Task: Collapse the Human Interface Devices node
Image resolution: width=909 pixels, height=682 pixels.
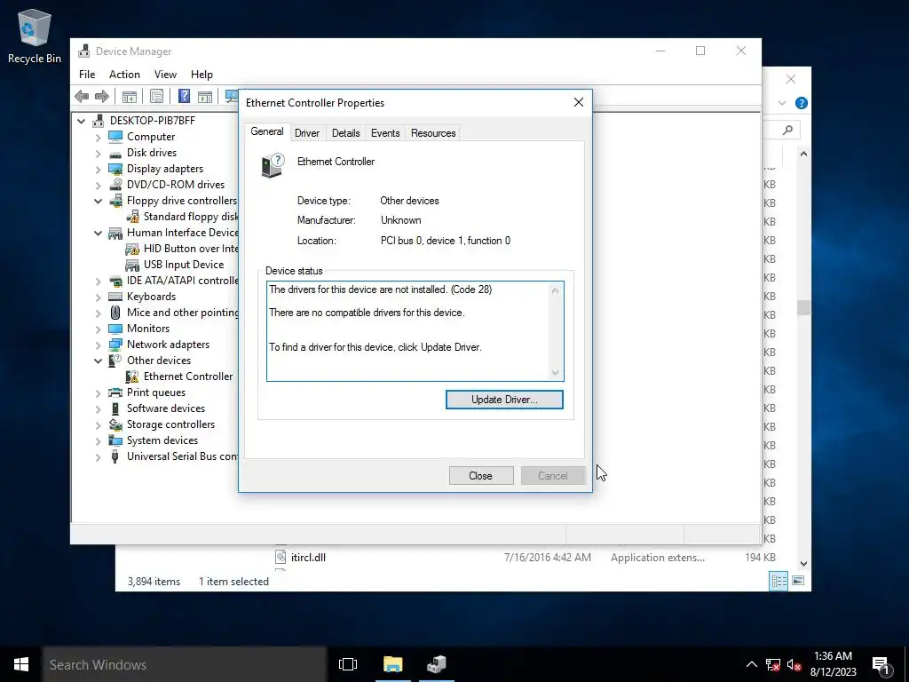Action: 98,234
